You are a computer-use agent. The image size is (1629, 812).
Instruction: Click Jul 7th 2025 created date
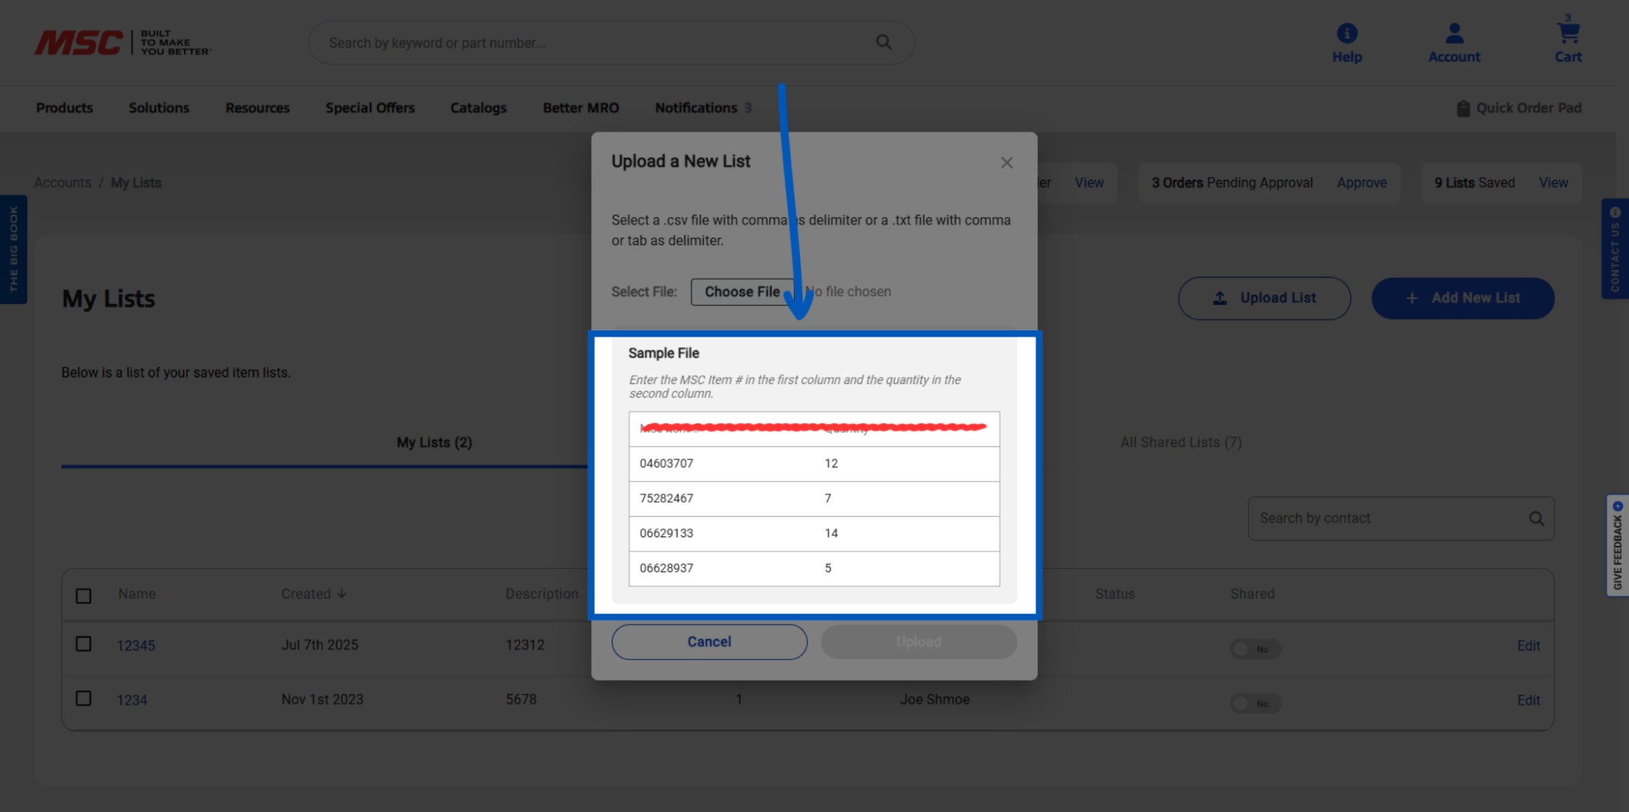(319, 645)
